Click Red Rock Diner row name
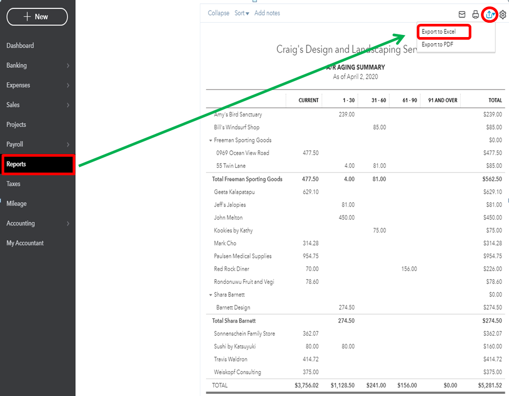Viewport: 509px width, 396px height. pos(232,269)
